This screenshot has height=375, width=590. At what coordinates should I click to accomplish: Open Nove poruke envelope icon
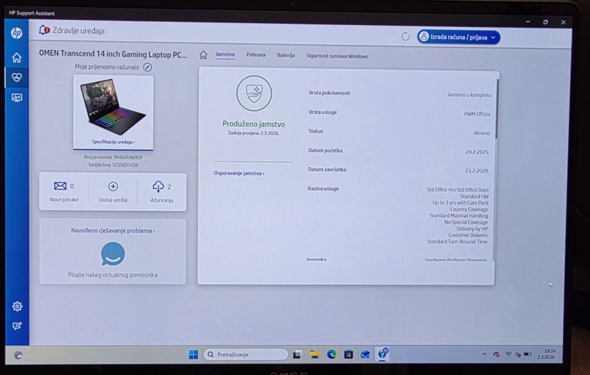[60, 186]
